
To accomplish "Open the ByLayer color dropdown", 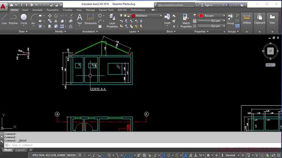I will [x=224, y=16].
